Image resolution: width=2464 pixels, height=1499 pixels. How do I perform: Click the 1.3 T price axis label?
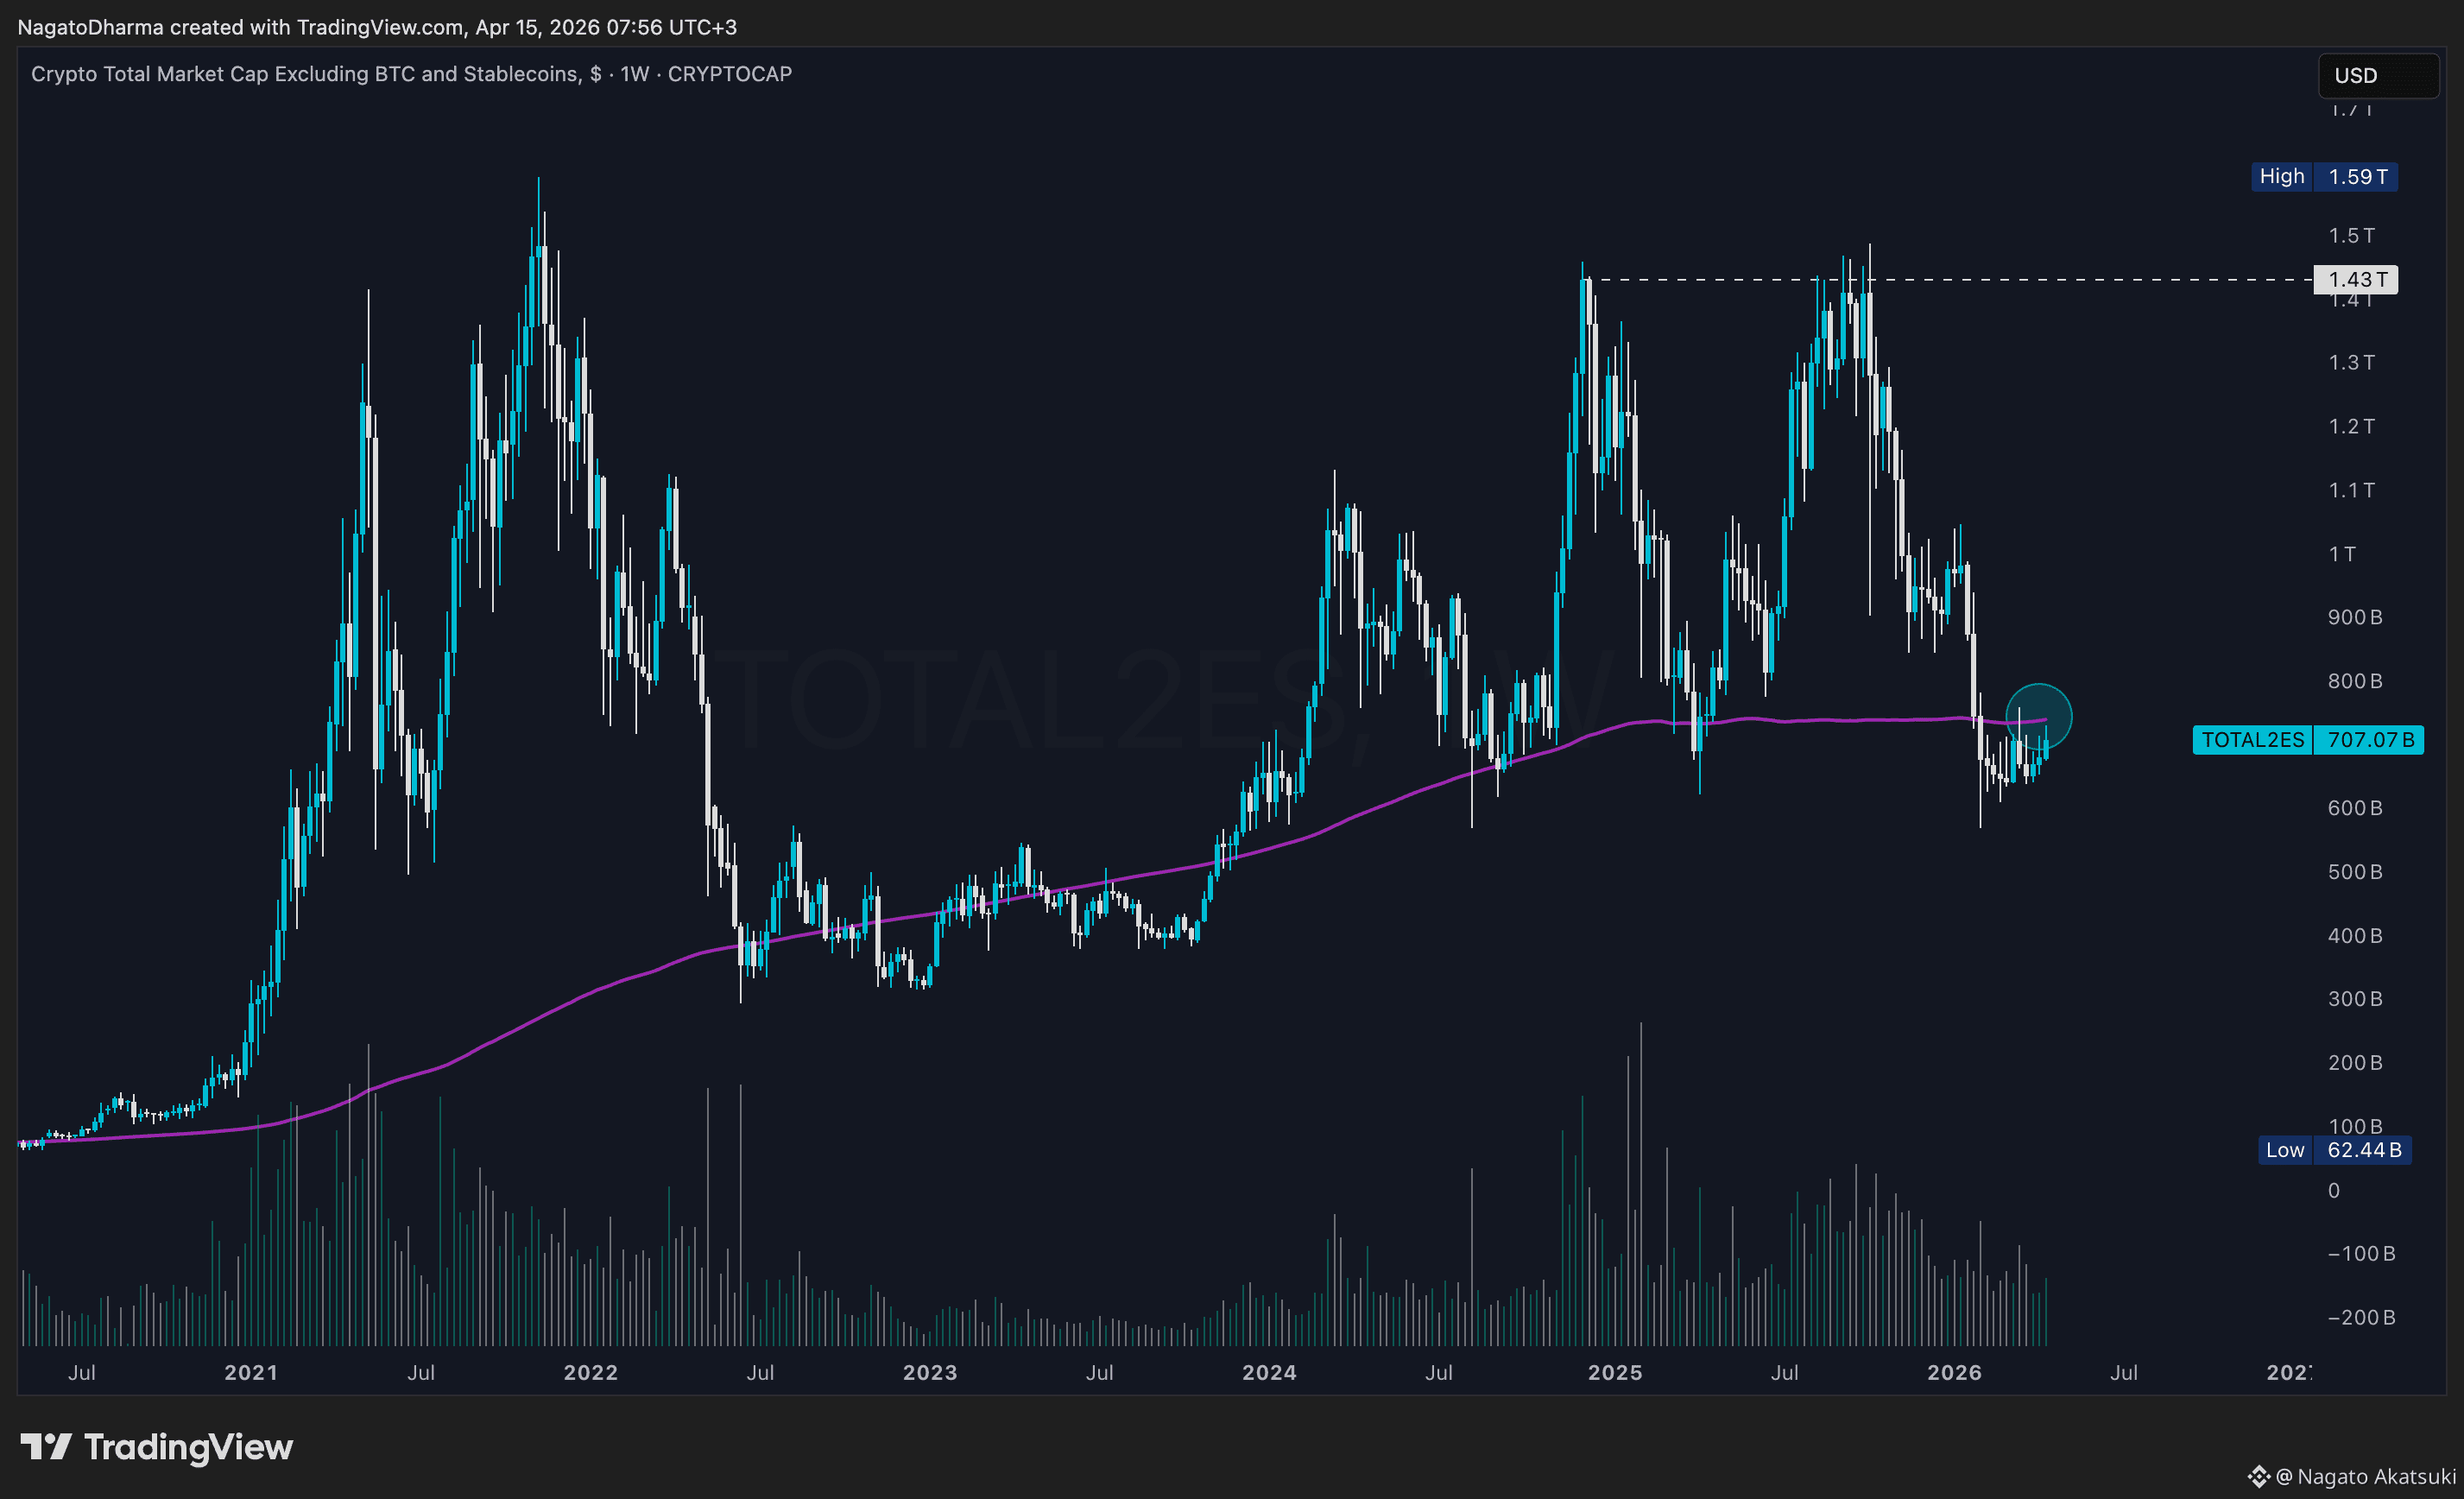click(2351, 363)
